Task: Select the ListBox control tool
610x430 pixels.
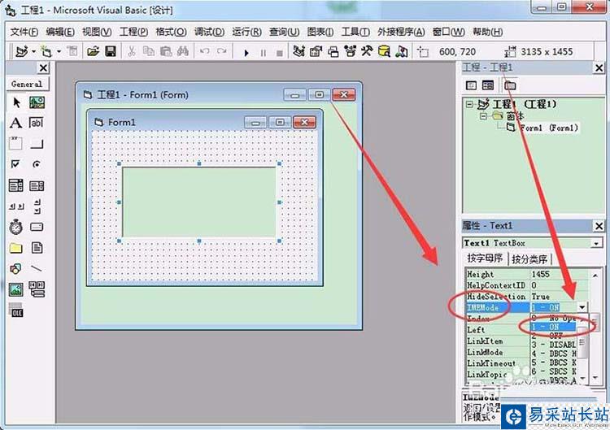Action: (37, 186)
